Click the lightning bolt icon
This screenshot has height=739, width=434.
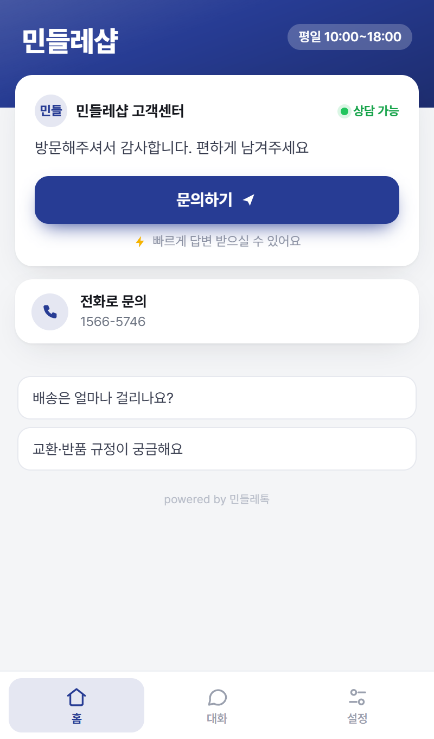point(140,241)
